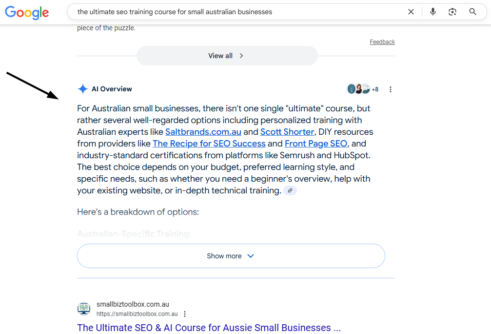
Task: Visit the Front Page SEO link
Action: 315,144
